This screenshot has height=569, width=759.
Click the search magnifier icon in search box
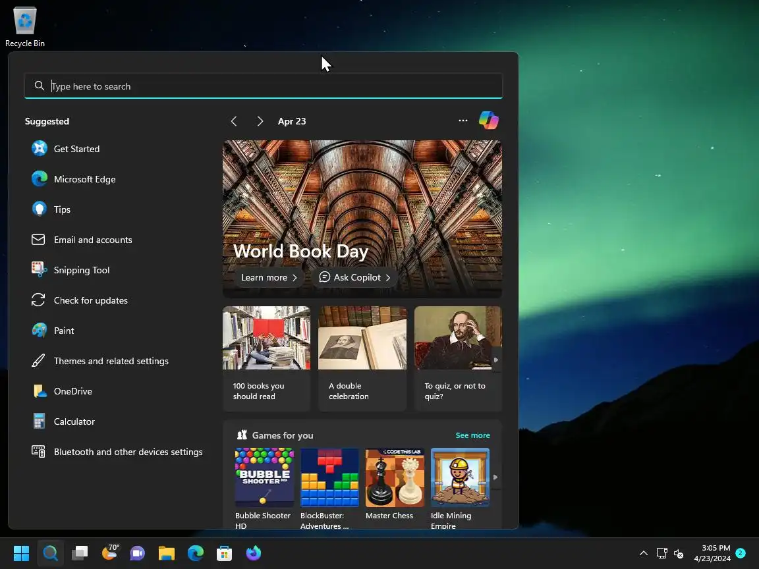tap(40, 86)
